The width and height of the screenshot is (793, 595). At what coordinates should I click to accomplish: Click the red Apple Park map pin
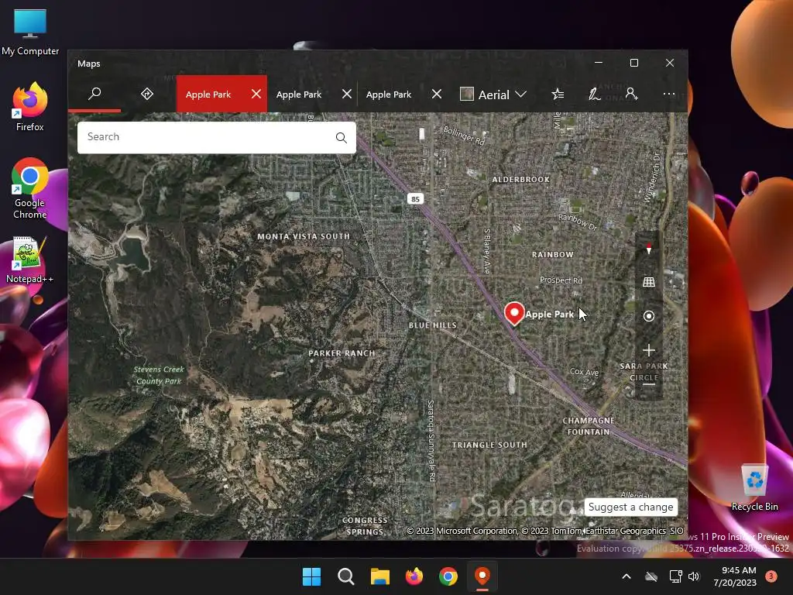tap(514, 313)
